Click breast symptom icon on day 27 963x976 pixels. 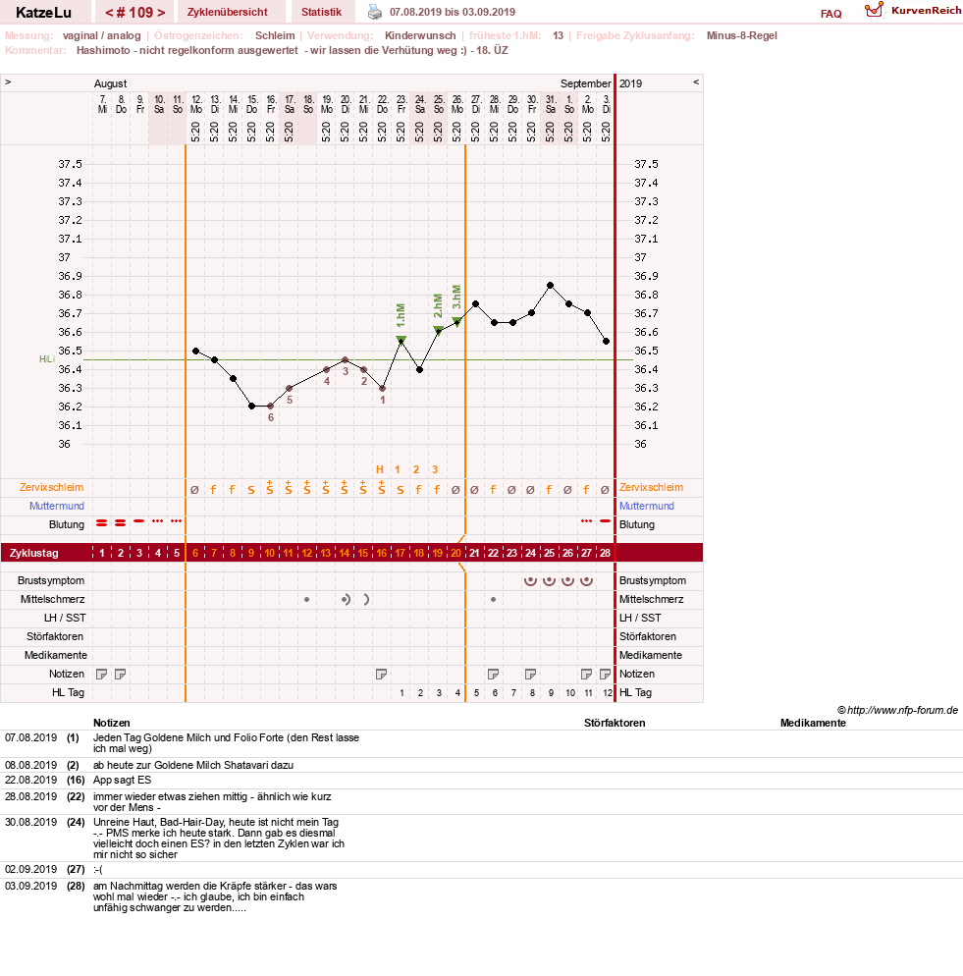586,580
